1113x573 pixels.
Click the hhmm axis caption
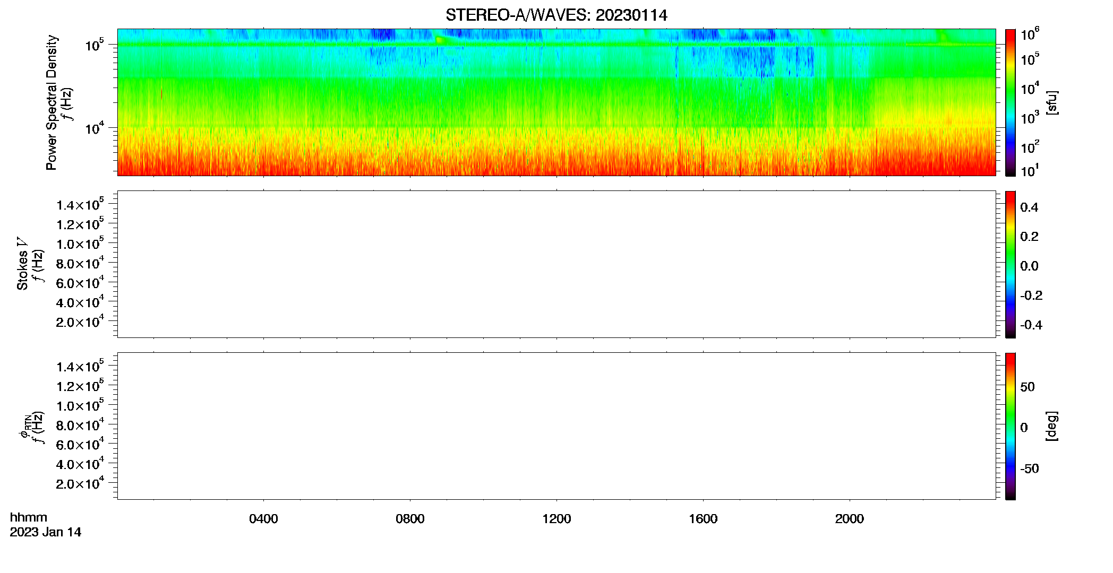click(29, 517)
